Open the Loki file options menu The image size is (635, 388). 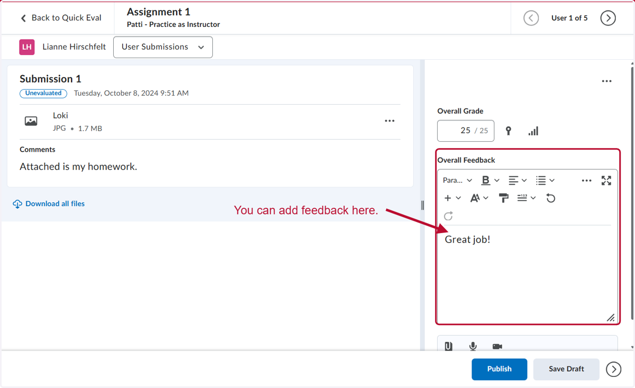point(389,121)
